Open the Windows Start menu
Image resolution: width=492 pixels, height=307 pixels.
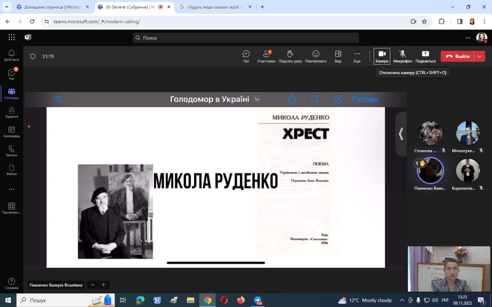click(x=8, y=300)
